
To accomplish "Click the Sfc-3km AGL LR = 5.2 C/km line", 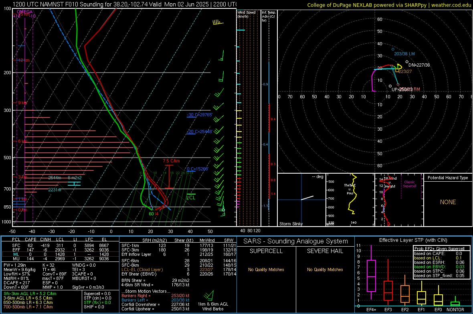I will pyautogui.click(x=30, y=294).
